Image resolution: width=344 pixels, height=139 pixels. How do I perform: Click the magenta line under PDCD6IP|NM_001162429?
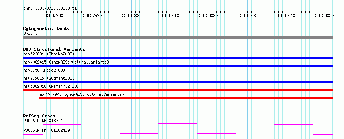click(x=178, y=134)
